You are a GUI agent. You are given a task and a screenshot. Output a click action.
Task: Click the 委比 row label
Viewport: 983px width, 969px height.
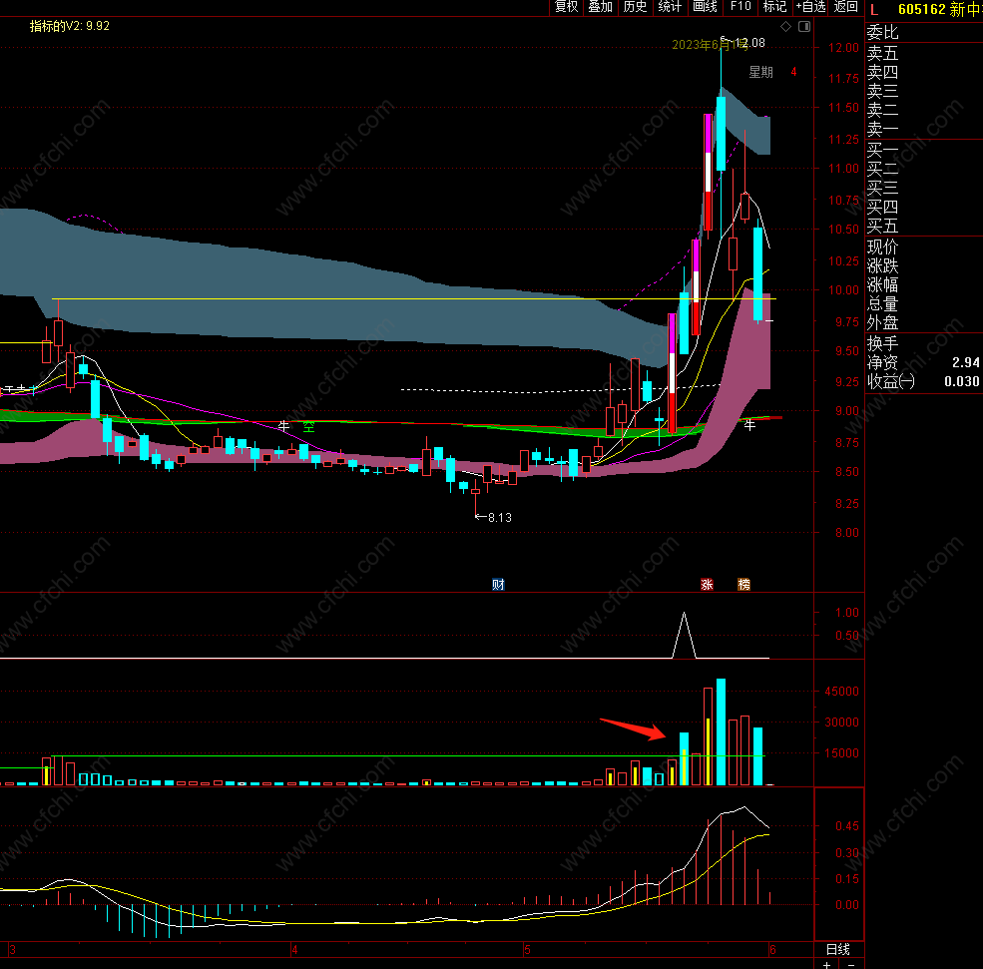(882, 32)
